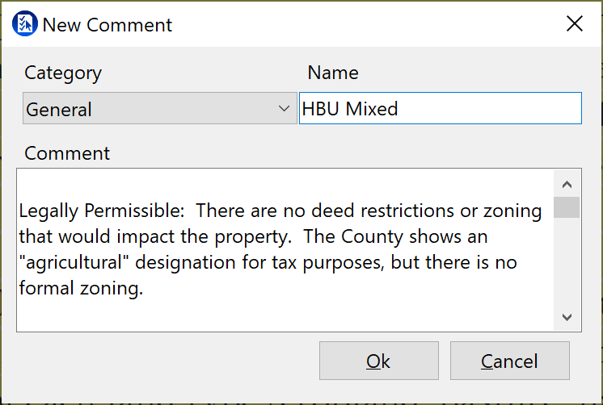Click the comment scrollbar up arrow

coord(567,183)
